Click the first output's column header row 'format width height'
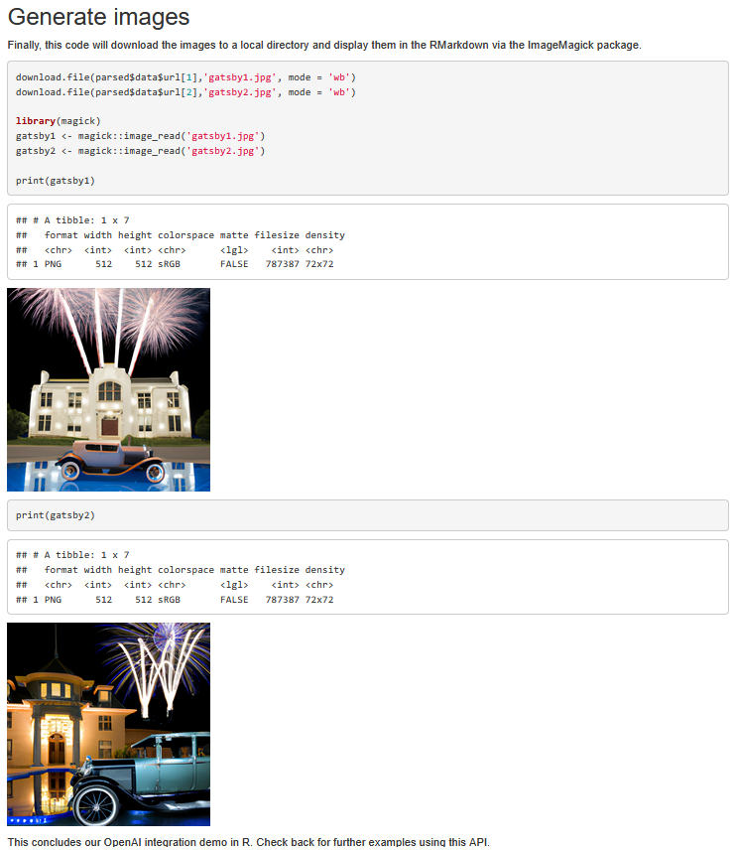 click(181, 235)
